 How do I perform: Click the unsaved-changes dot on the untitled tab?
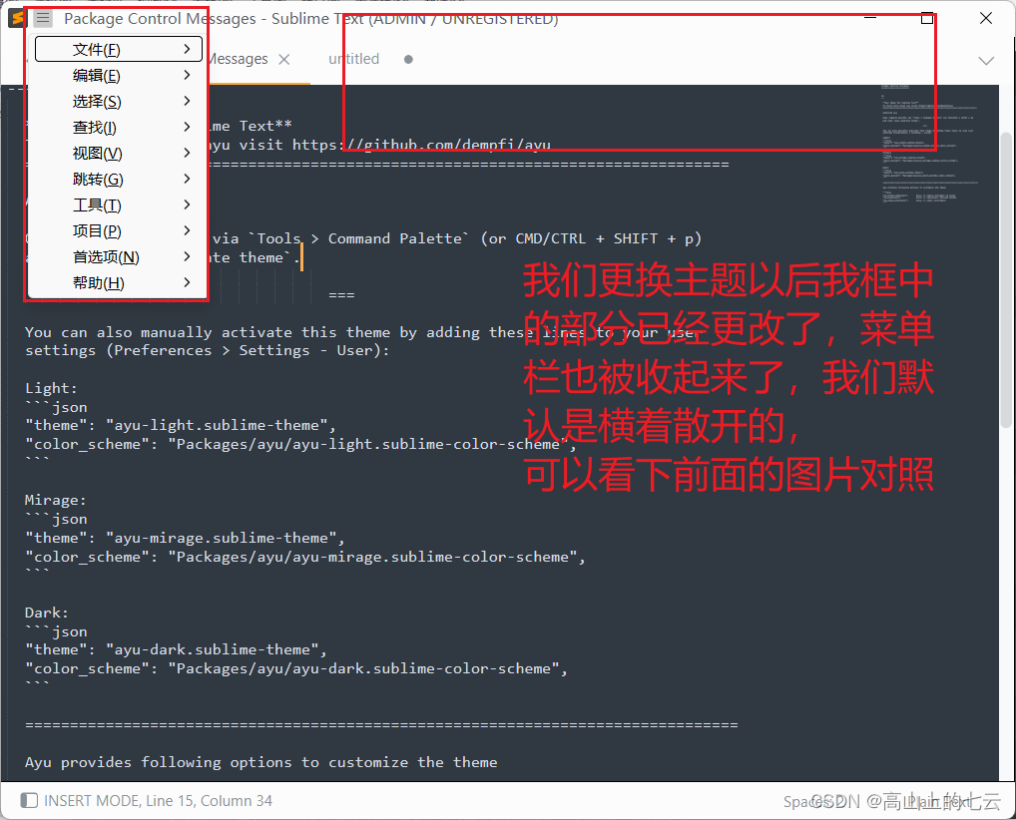tap(407, 59)
